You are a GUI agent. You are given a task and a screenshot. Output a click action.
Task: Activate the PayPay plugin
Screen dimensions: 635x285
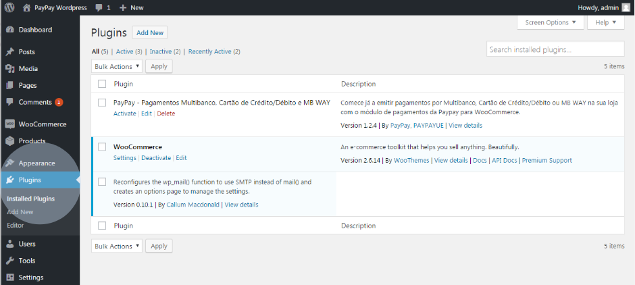125,113
